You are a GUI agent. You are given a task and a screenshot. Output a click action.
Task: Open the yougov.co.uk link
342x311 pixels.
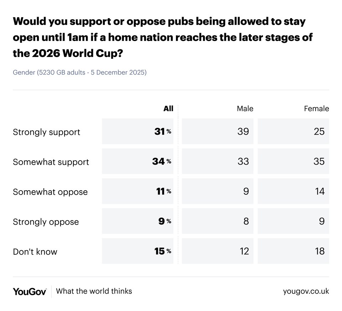306,291
